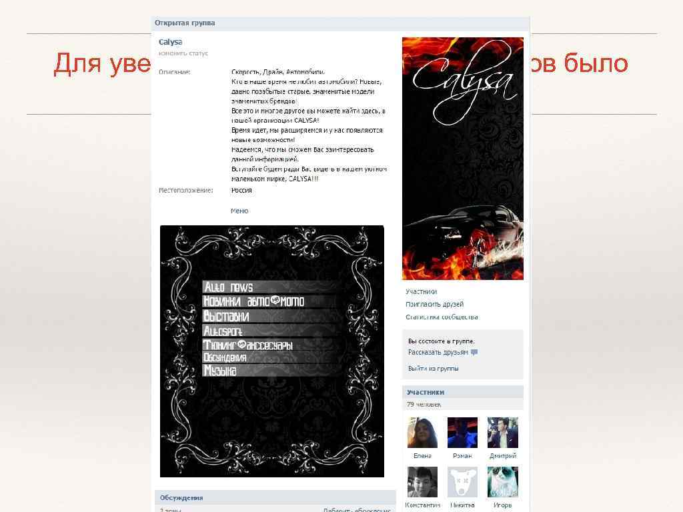Viewport: 683px width, 512px height.
Task: Click 'Россия' location value
Action: click(x=241, y=190)
